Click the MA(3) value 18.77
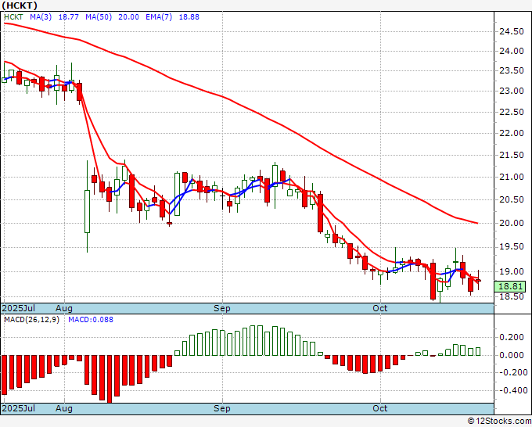The height and width of the screenshot is (427, 532). point(69,17)
